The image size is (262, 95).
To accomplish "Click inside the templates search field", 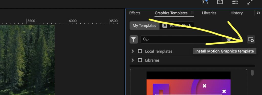I will pyautogui.click(x=181, y=39).
